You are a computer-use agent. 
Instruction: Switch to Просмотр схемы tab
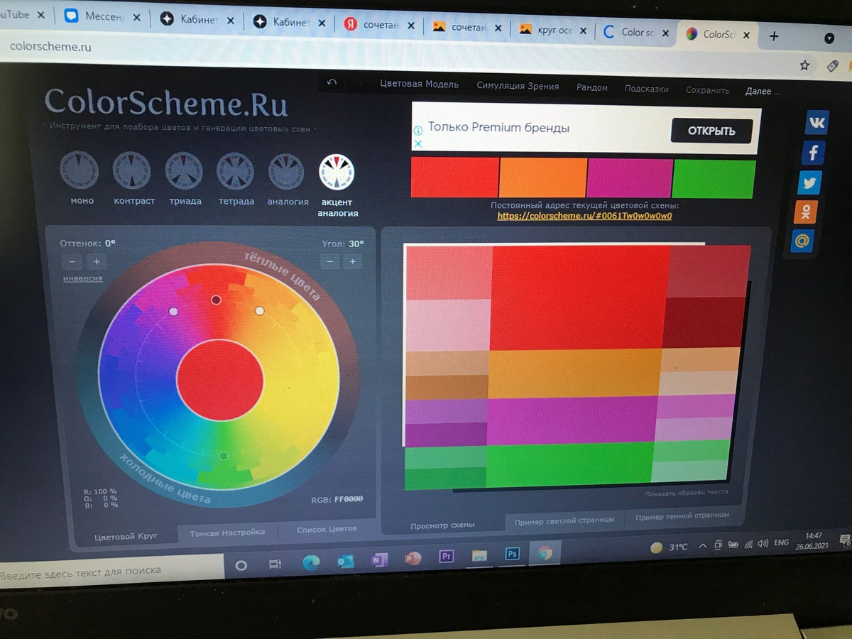point(442,525)
